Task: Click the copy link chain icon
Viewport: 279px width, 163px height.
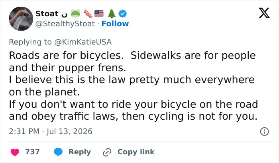Action: tap(107, 152)
